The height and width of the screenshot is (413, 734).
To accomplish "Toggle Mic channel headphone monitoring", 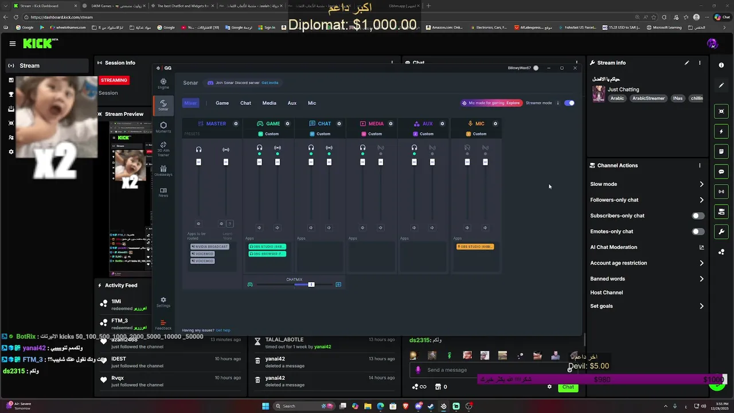I will point(467,148).
